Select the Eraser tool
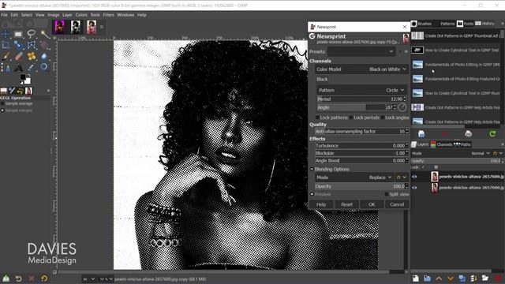This screenshot has width=505, height=284. (x=18, y=56)
